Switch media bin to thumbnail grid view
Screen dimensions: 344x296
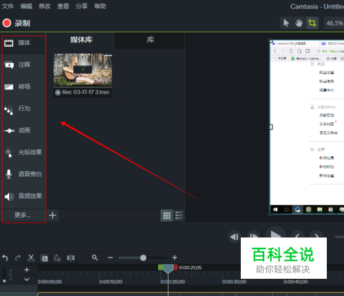click(x=166, y=215)
